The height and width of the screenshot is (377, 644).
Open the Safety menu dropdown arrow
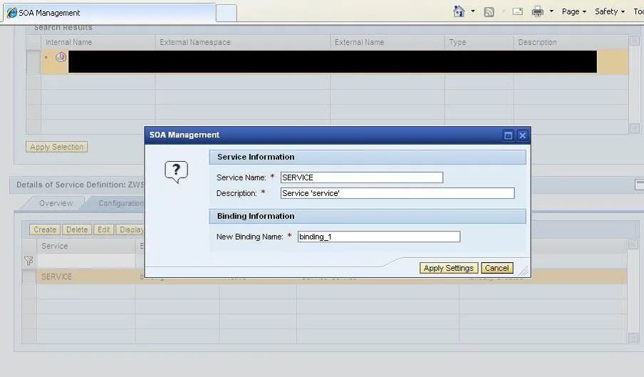(x=623, y=12)
